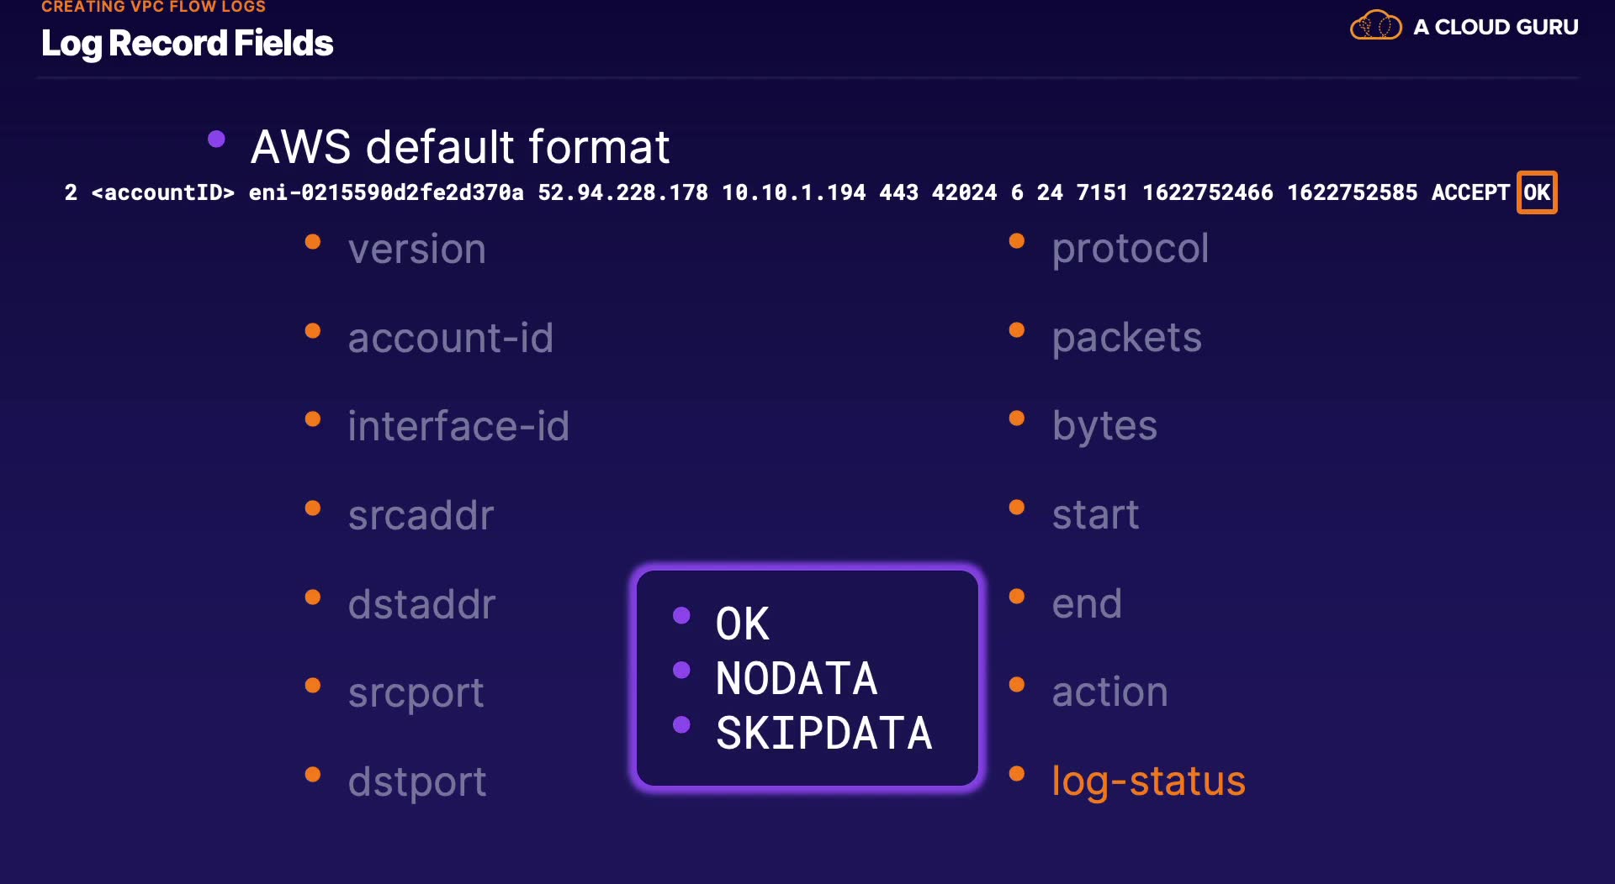Click the SKIPDATA status option
Screen dimensions: 1615x884
coord(823,733)
